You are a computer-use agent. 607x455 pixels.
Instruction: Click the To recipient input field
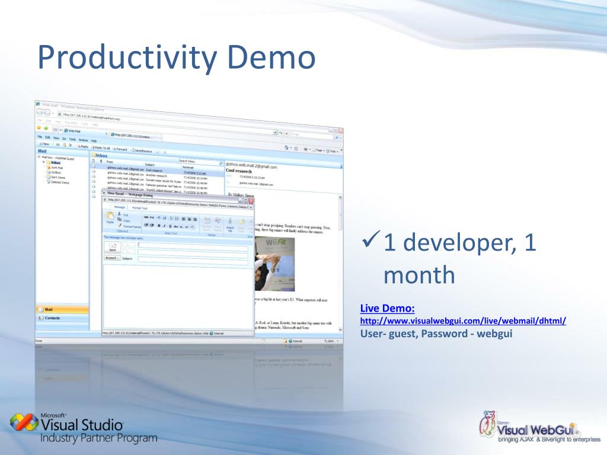click(193, 246)
